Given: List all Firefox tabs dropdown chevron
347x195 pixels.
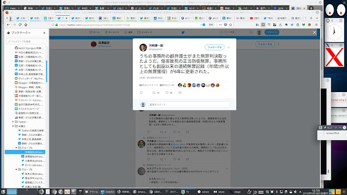Looking at the screenshot, I should (317, 18).
